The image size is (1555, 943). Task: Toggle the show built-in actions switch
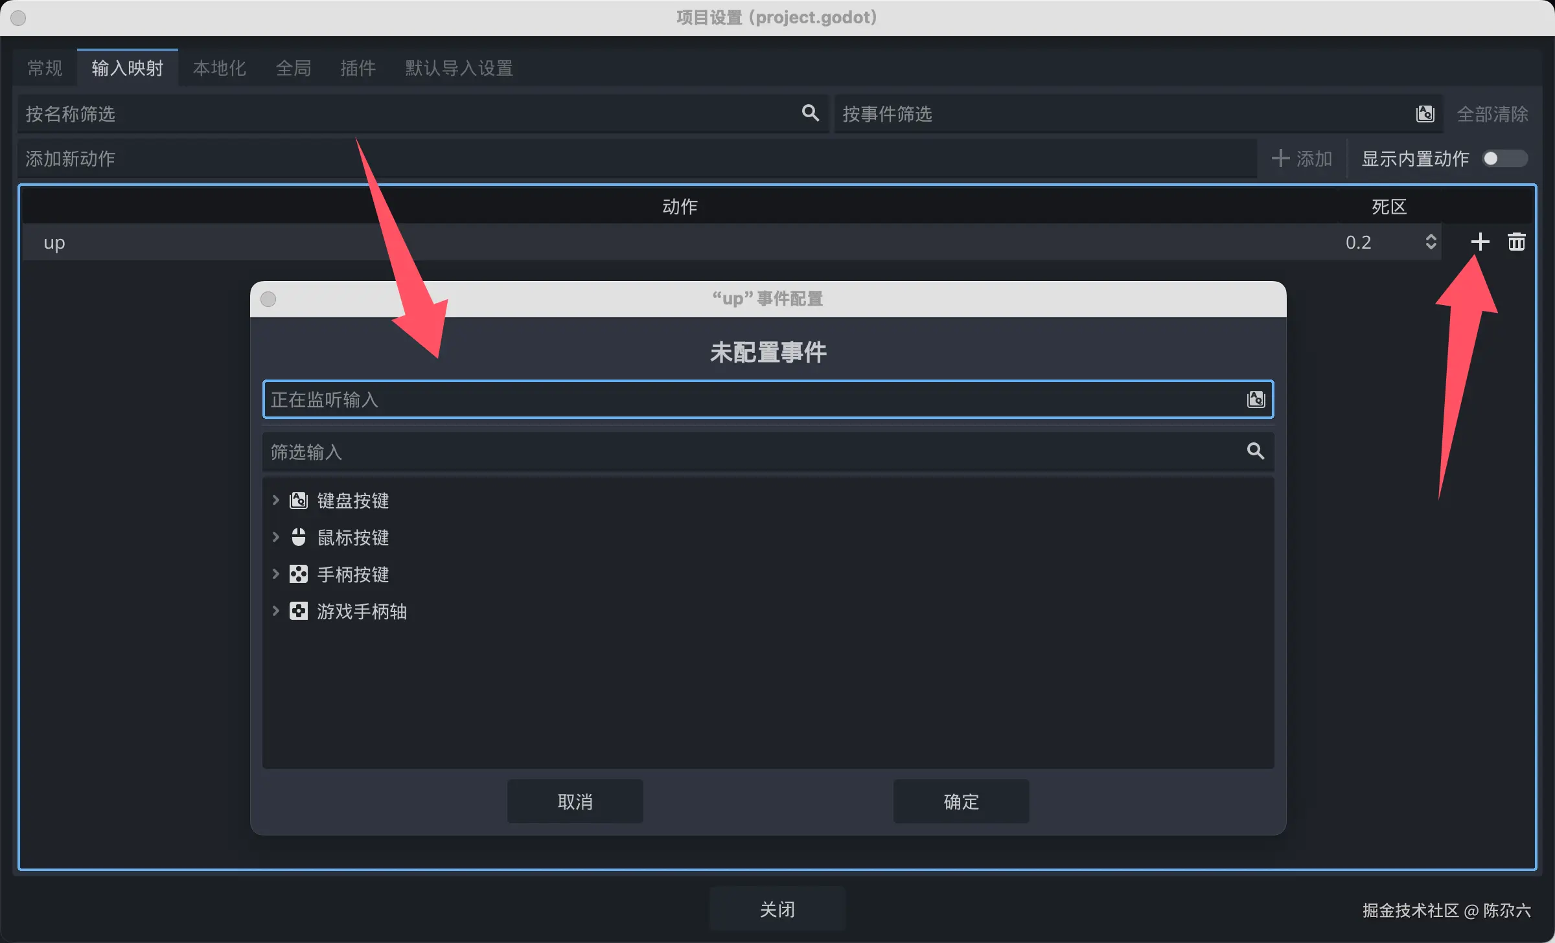(1505, 159)
